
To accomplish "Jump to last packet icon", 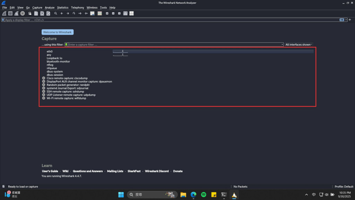I will [86, 14].
